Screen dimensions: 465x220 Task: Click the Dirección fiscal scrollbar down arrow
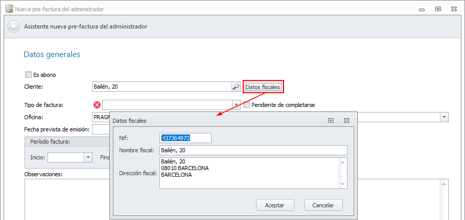(342, 184)
